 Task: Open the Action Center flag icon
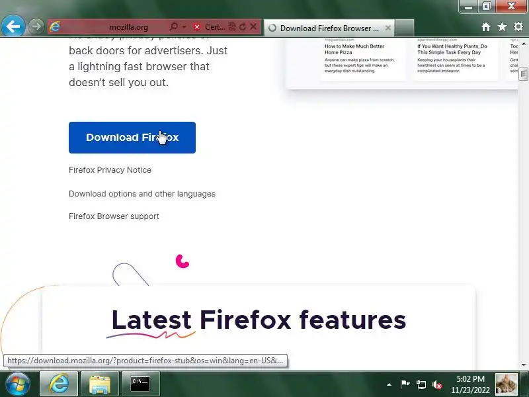405,384
